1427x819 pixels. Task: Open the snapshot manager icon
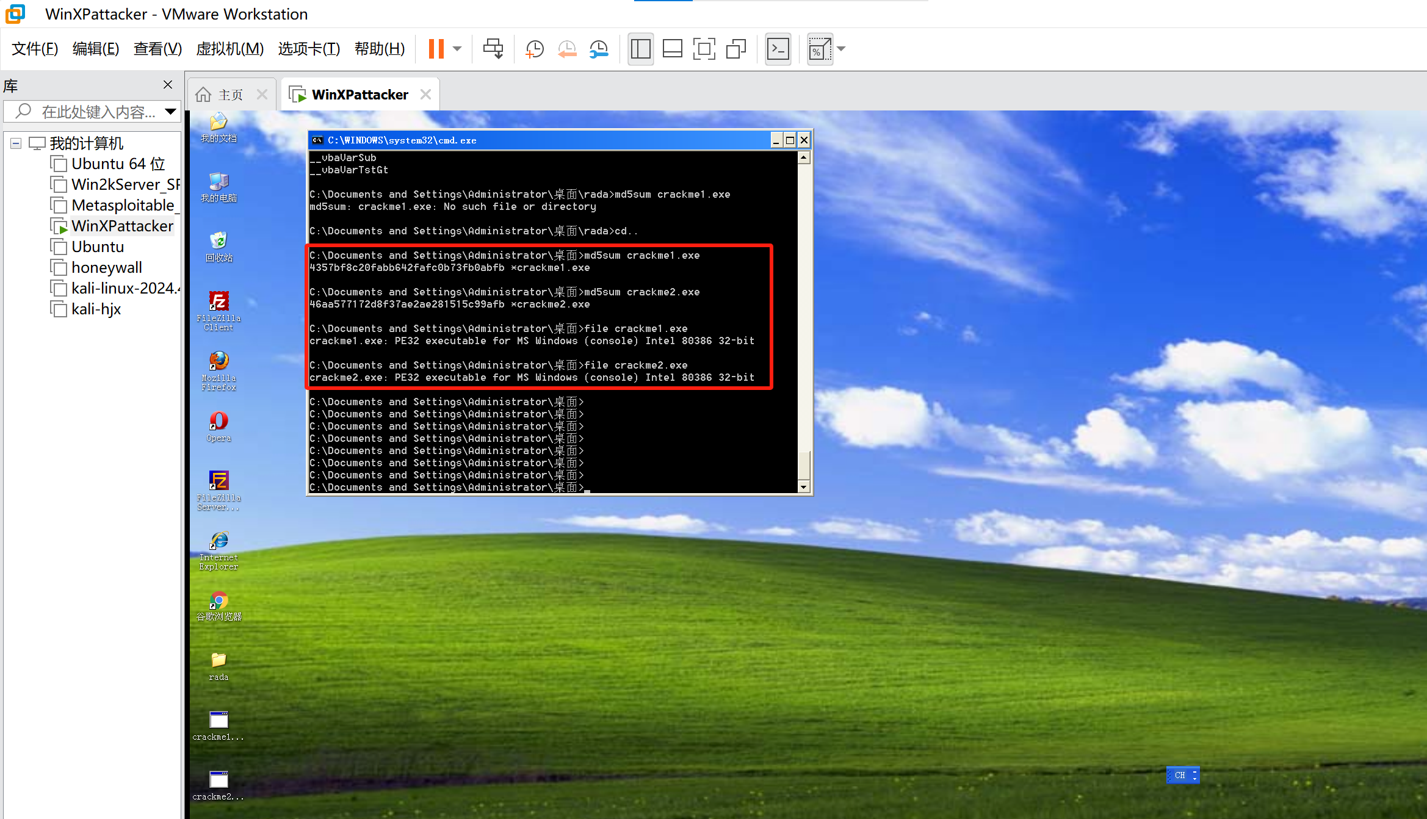[x=599, y=49]
